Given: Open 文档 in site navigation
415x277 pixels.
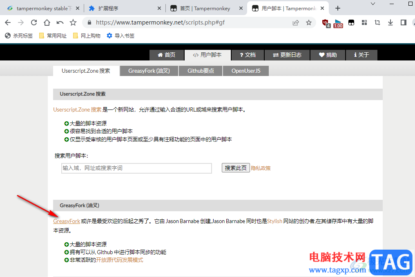Looking at the screenshot, I should click(248, 55).
